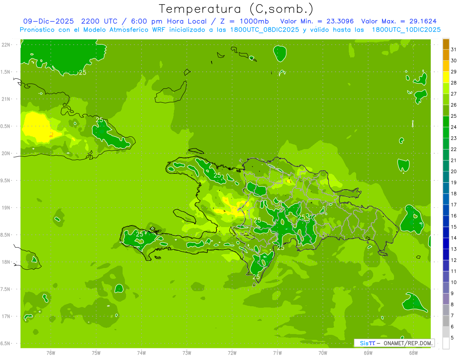
Task: Click the legend value "31"
Action: (x=454, y=49)
